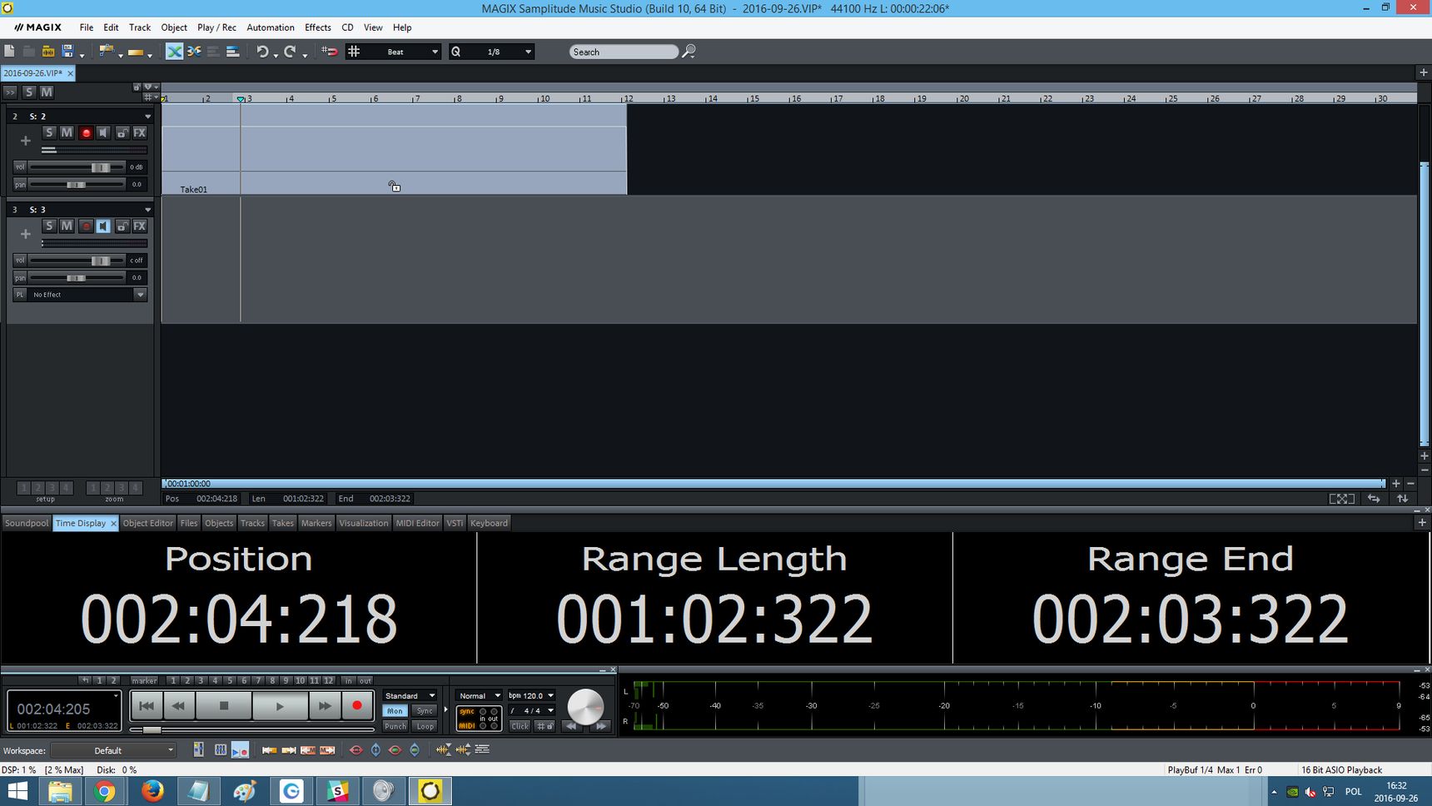Expand track S: 2 menu arrow
The height and width of the screenshot is (806, 1432).
coord(148,117)
